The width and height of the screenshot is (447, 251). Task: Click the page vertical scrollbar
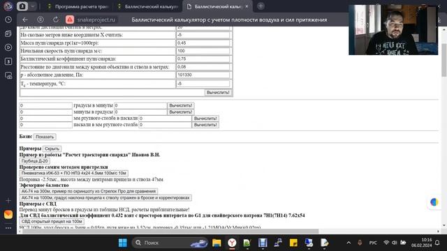[x=444, y=61]
